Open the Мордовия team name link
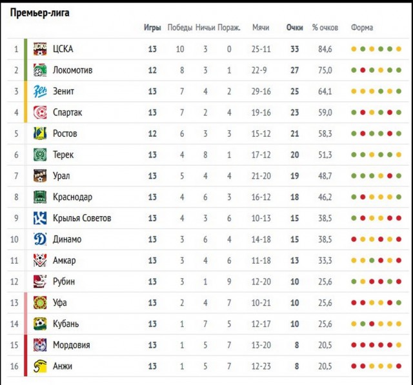 pos(72,345)
